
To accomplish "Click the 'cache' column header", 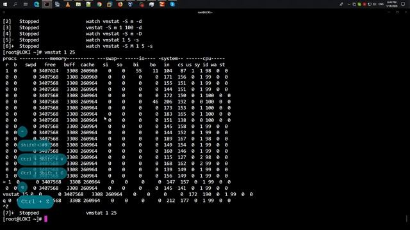I will [88, 65].
